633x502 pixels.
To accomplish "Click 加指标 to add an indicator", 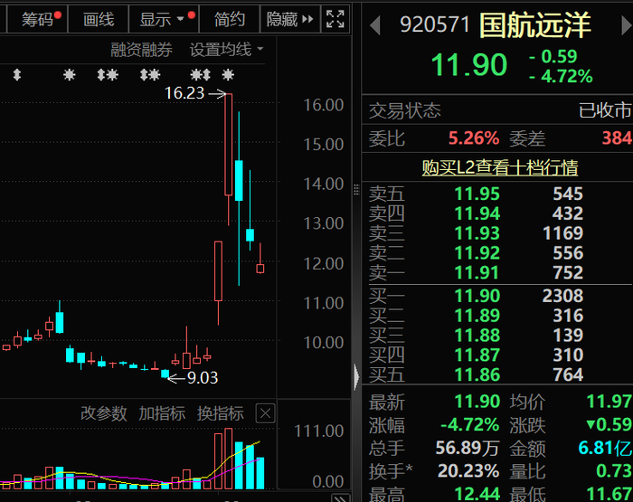I will (x=162, y=413).
